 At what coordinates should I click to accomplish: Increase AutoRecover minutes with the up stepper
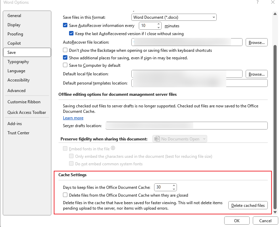(159, 24)
